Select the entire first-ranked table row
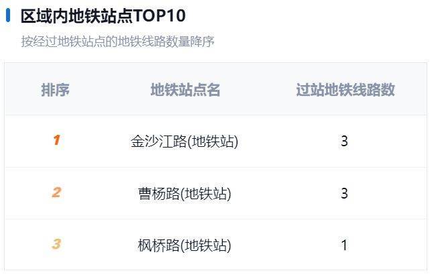The width and height of the screenshot is (442, 275). (268, 142)
